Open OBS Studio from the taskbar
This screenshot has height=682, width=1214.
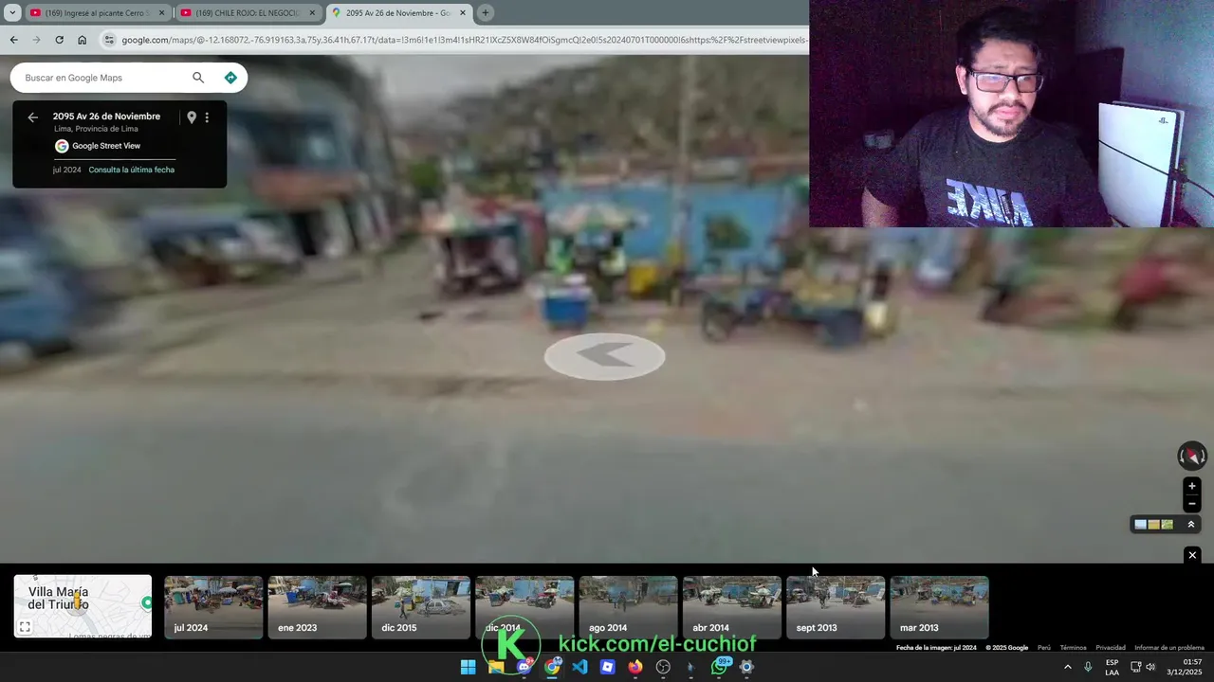663,667
